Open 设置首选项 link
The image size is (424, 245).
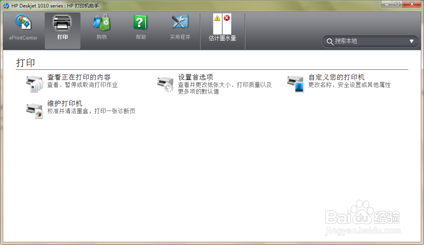click(x=195, y=77)
